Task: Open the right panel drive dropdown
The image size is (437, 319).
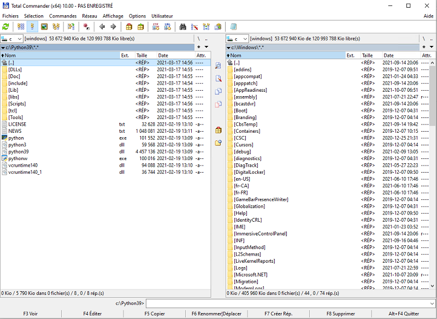Action: (x=237, y=39)
